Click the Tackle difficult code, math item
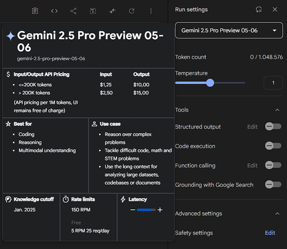Image resolution: width=287 pixels, height=249 pixels. coord(138,155)
